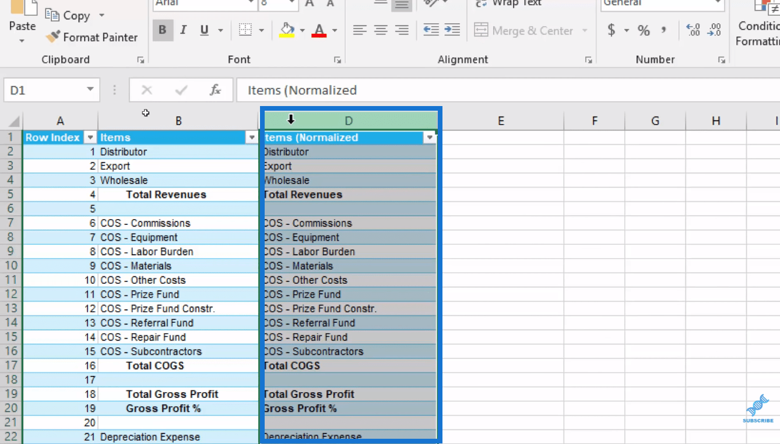Click the Enter checkmark in formula bar
The width and height of the screenshot is (780, 444).
point(181,90)
